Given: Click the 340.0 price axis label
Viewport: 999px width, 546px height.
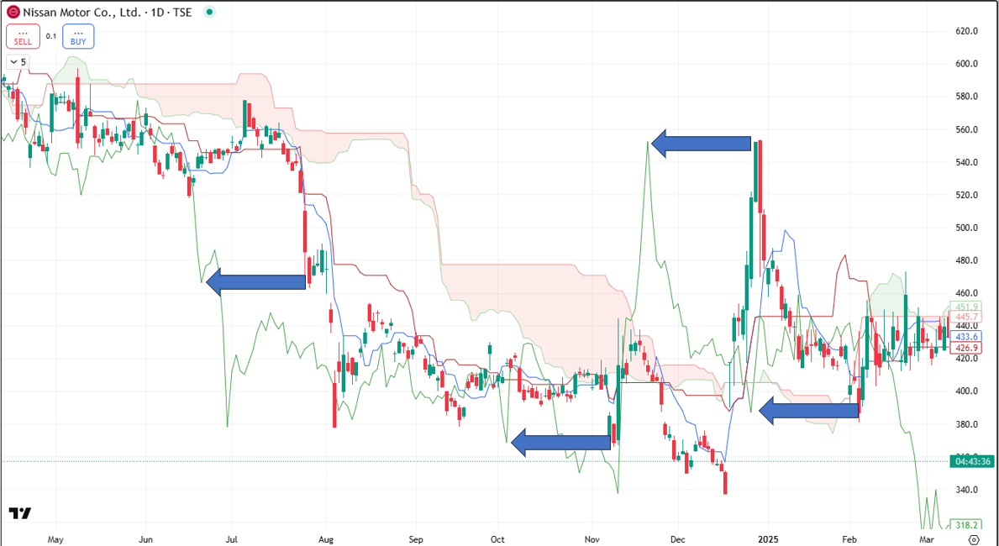Looking at the screenshot, I should click(966, 489).
